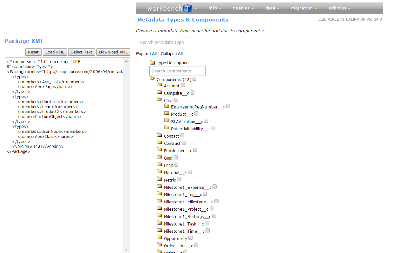Select the Metric tree label
Image resolution: width=406 pixels, height=253 pixels.
pos(170,180)
